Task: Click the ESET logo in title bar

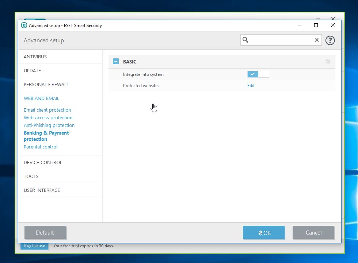Action: [x=24, y=25]
